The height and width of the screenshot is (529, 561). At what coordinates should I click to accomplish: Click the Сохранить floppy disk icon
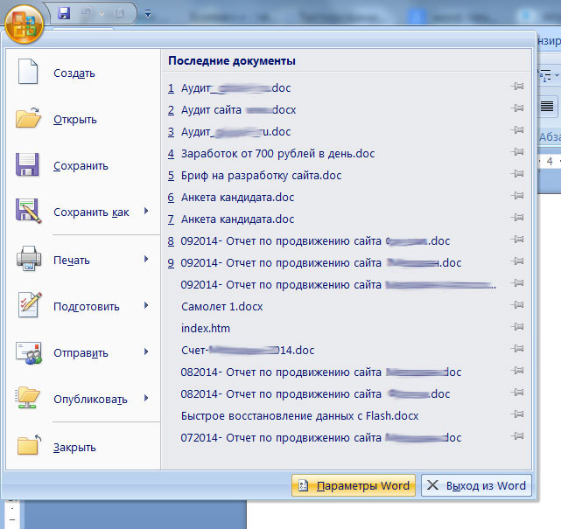[27, 164]
